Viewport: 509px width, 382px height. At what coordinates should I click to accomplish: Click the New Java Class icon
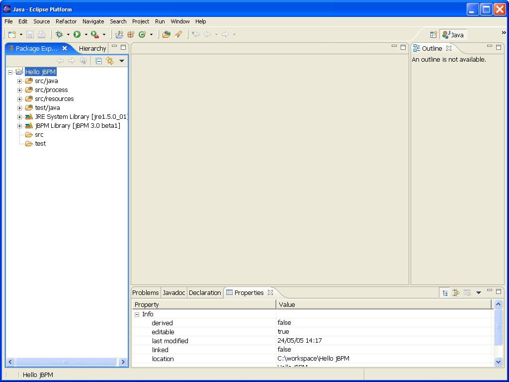pyautogui.click(x=142, y=34)
